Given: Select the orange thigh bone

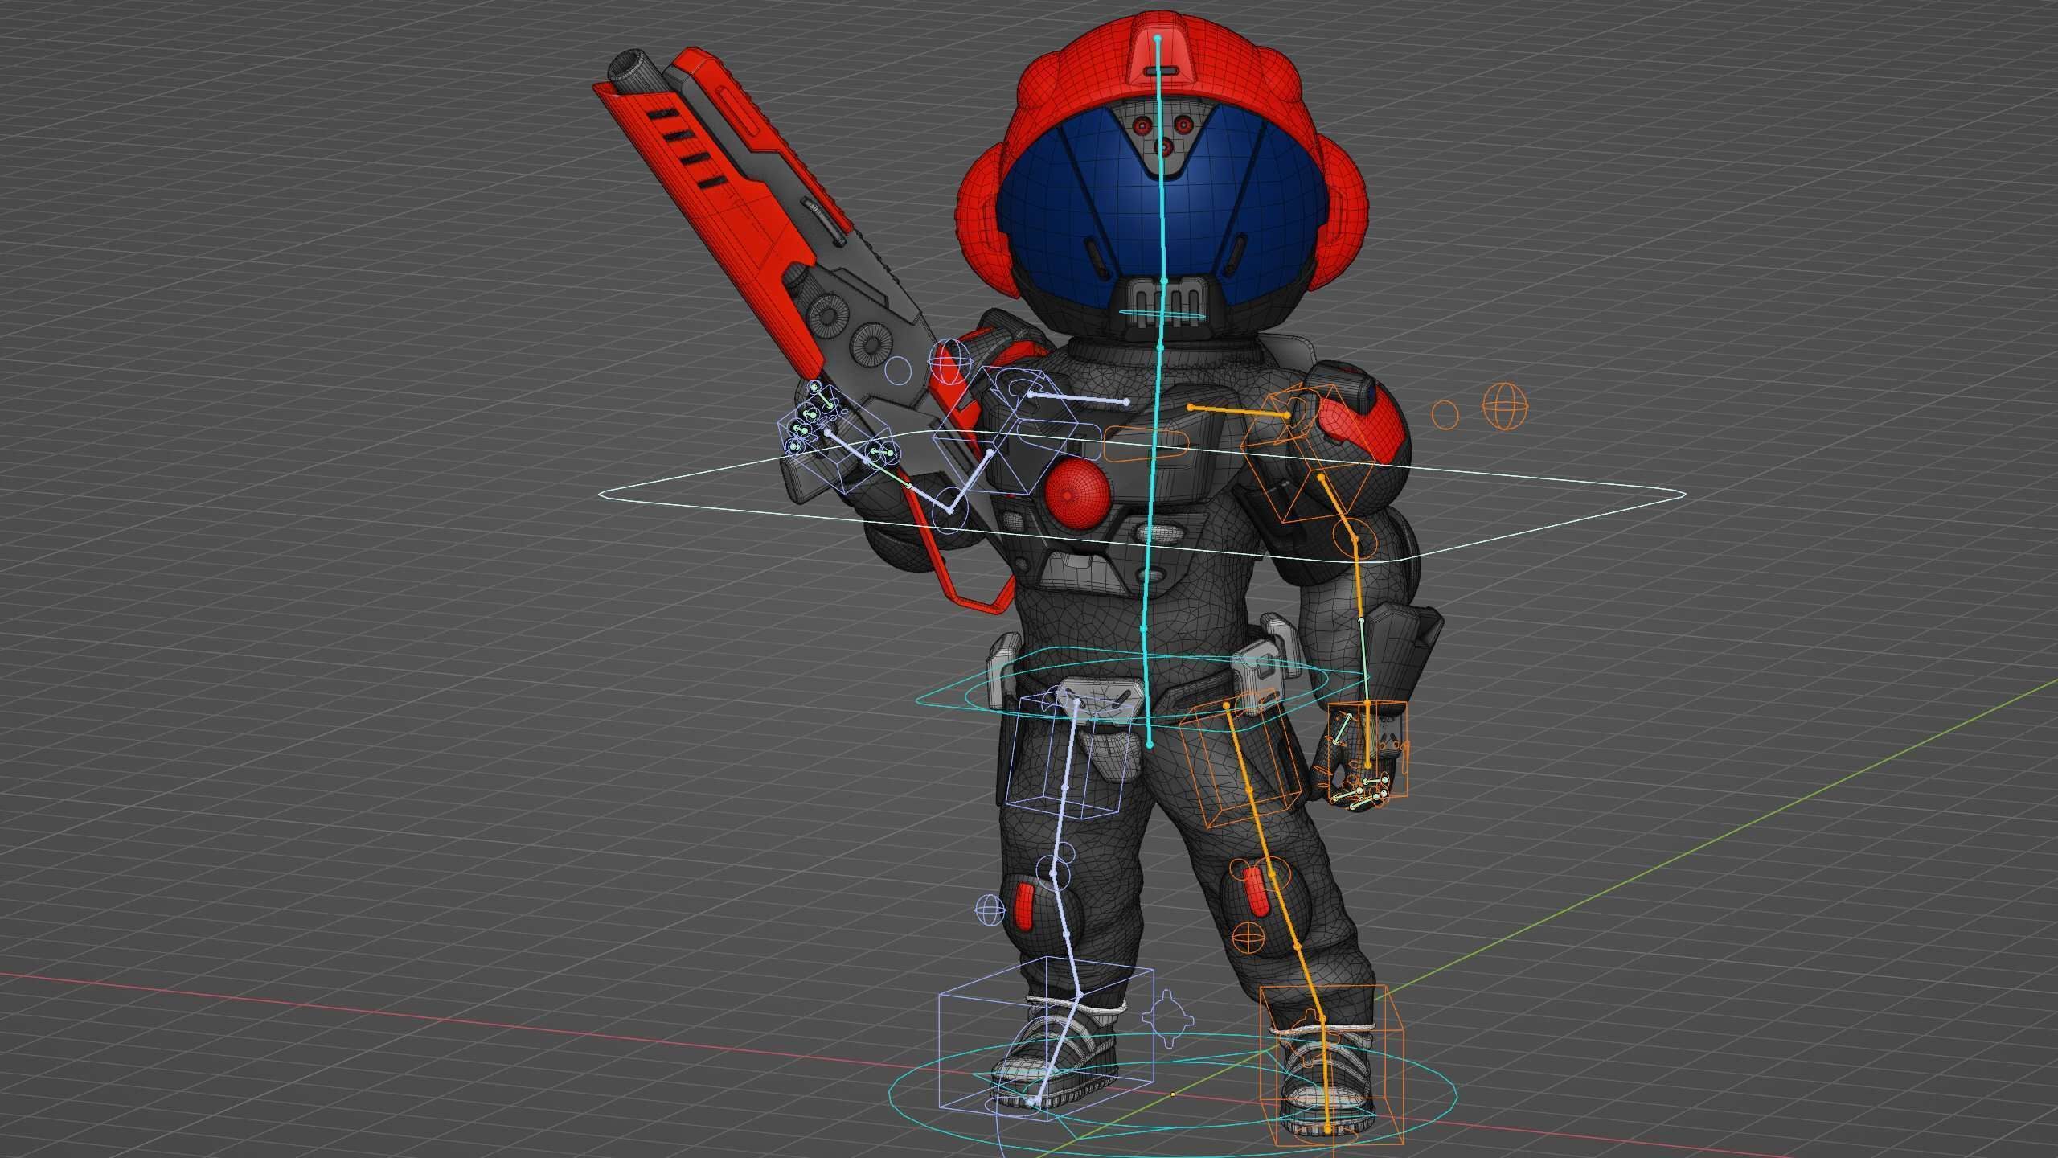Looking at the screenshot, I should click(x=1249, y=788).
